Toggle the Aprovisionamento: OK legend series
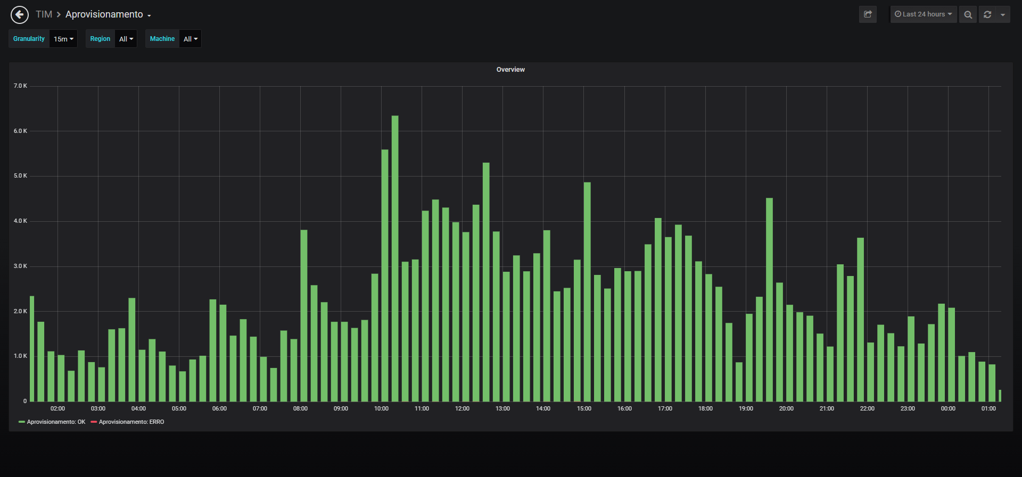 click(56, 422)
